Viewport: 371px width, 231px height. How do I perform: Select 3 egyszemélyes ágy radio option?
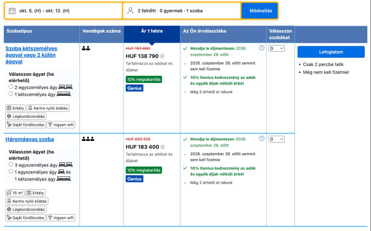[x=11, y=164]
